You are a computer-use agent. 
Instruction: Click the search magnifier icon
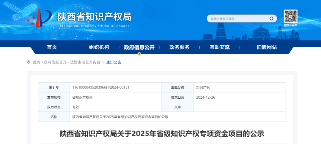pyautogui.click(x=271, y=19)
